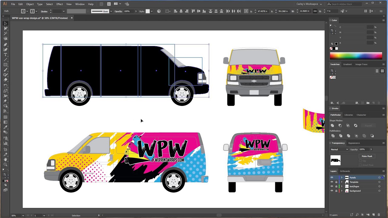This screenshot has width=388, height=218.
Task: Unlock the Template layer
Action: pyautogui.click(x=336, y=182)
